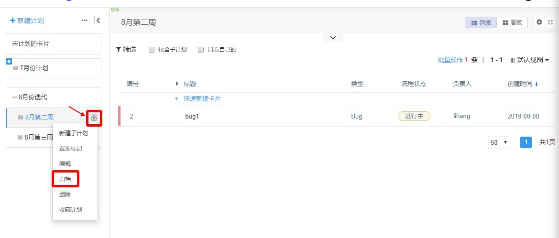Open the 50 per page dropdown

point(499,142)
